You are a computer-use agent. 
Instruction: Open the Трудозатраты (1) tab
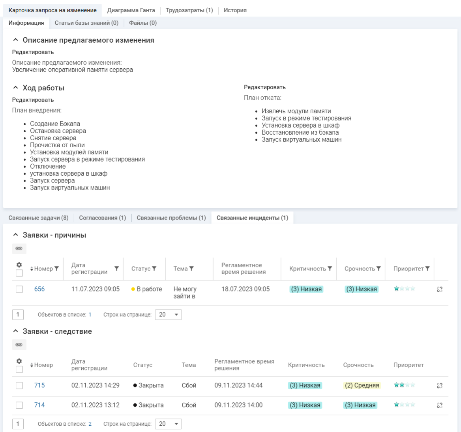[x=189, y=10]
